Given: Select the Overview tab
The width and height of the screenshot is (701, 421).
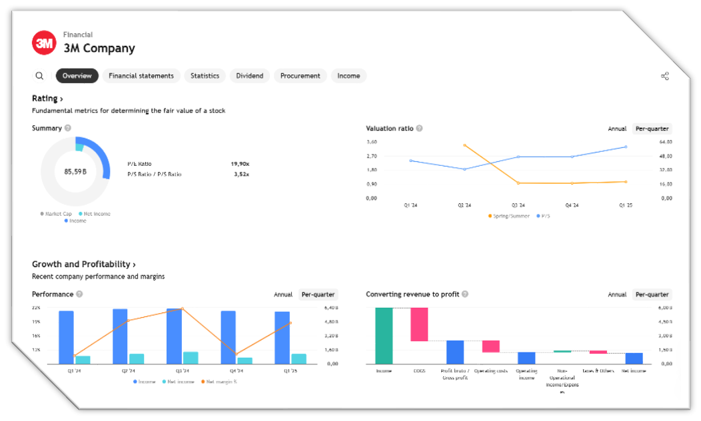Looking at the screenshot, I should coord(77,76).
